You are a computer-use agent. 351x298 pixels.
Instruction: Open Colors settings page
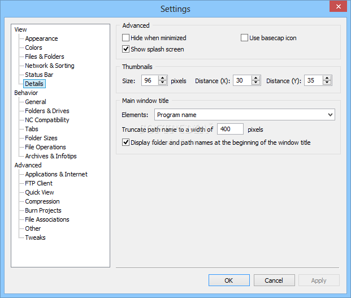click(x=33, y=47)
